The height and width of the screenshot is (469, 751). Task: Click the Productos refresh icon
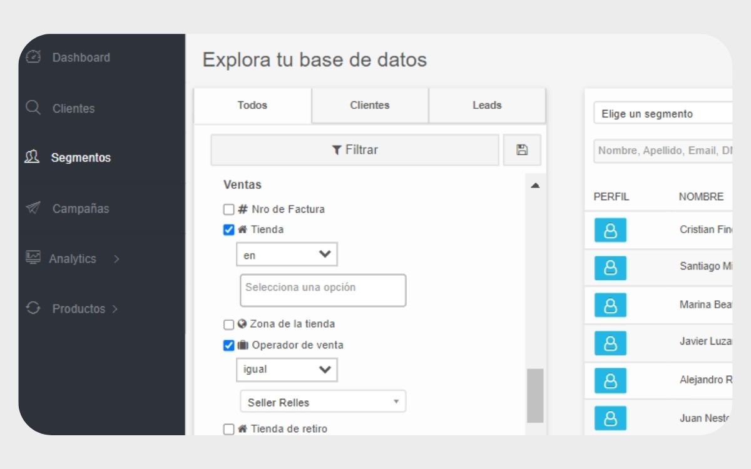click(33, 308)
